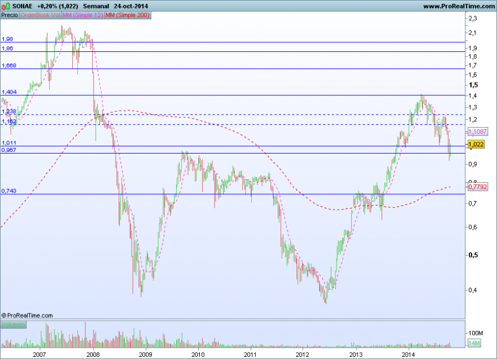Screen dimensions: 497x359
Task: Click the bold 1,5 price axis label
Action: point(473,85)
